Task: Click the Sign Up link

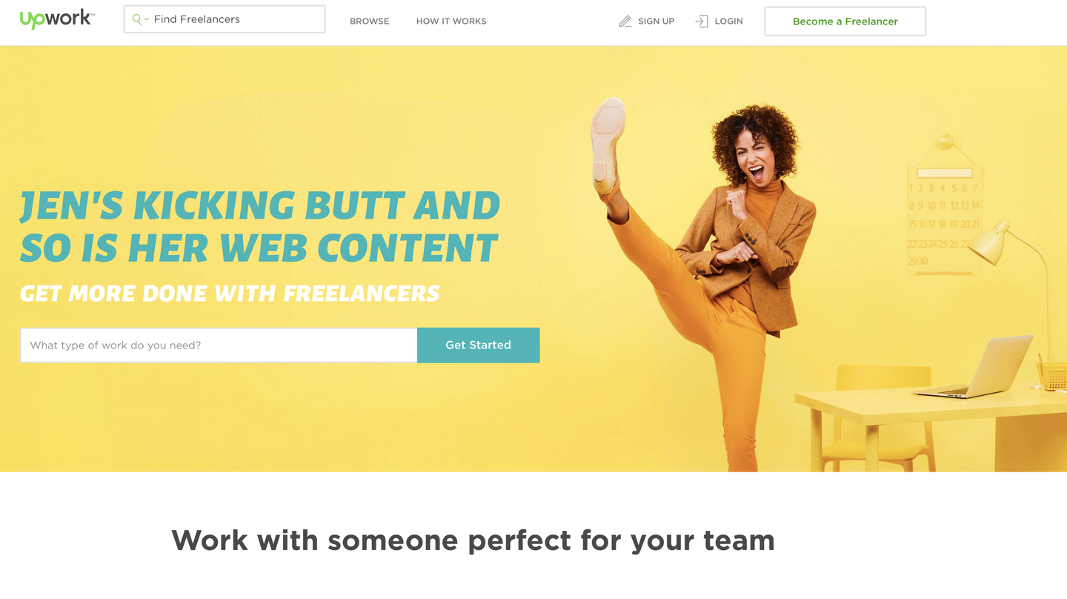Action: click(x=656, y=21)
